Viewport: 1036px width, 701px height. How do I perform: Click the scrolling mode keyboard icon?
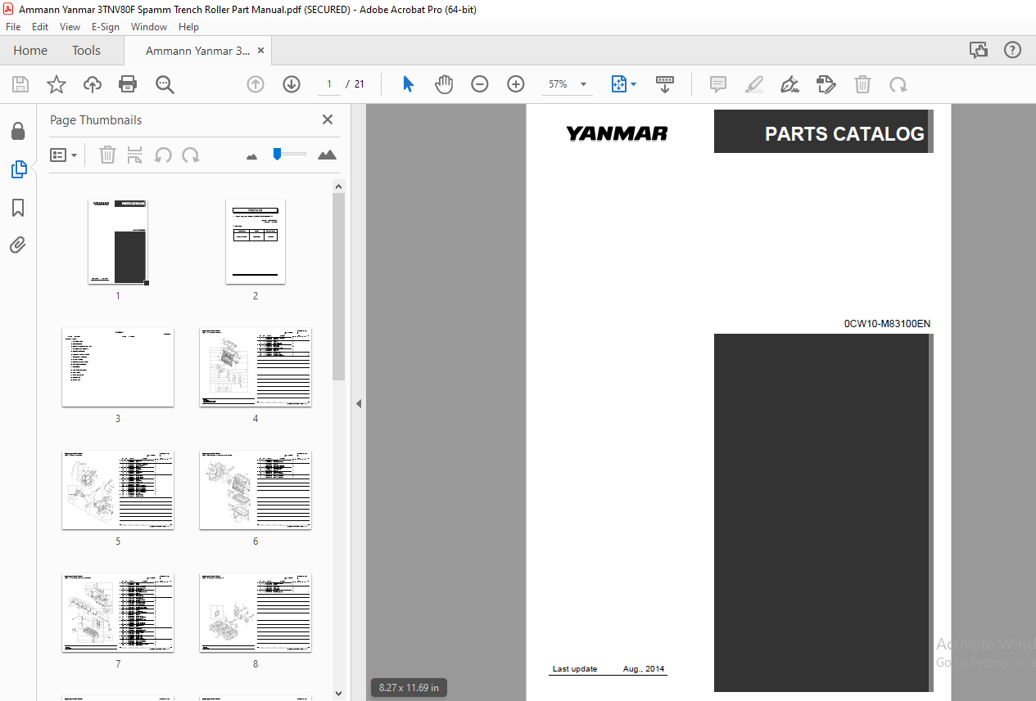(665, 84)
